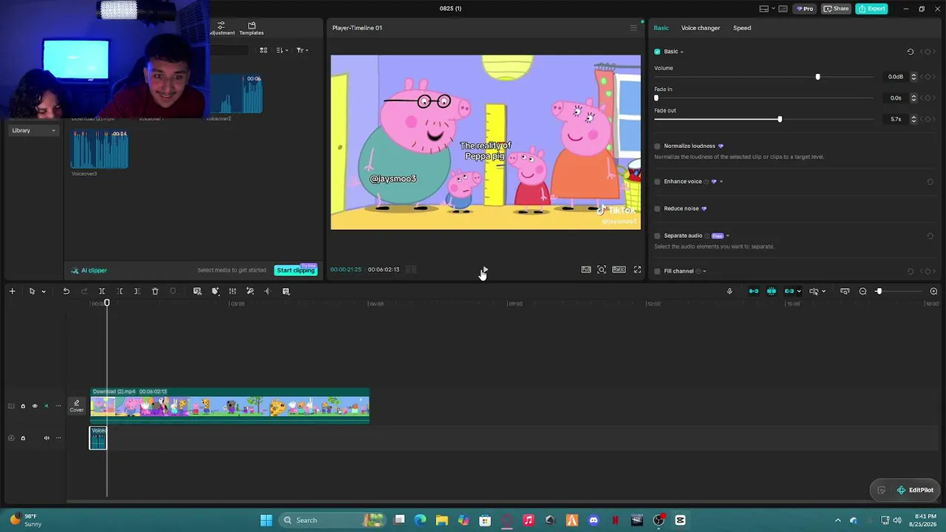Click the trim left side tool icon
Image resolution: width=946 pixels, height=532 pixels.
click(120, 291)
